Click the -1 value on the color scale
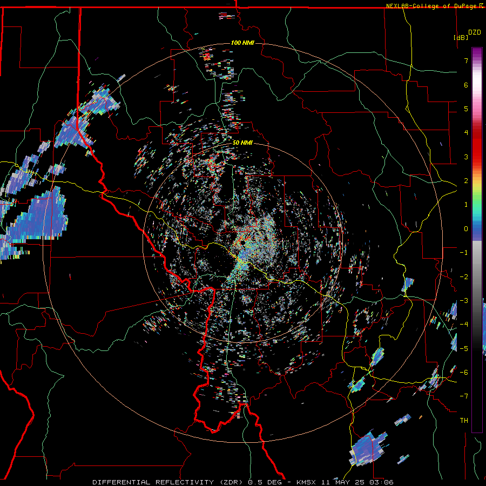 click(x=464, y=253)
